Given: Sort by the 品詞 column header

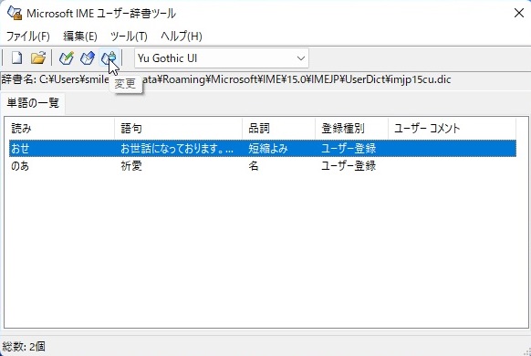Looking at the screenshot, I should pos(278,129).
